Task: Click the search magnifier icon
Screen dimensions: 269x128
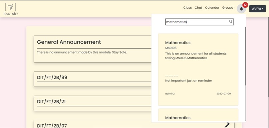Action: (x=231, y=22)
